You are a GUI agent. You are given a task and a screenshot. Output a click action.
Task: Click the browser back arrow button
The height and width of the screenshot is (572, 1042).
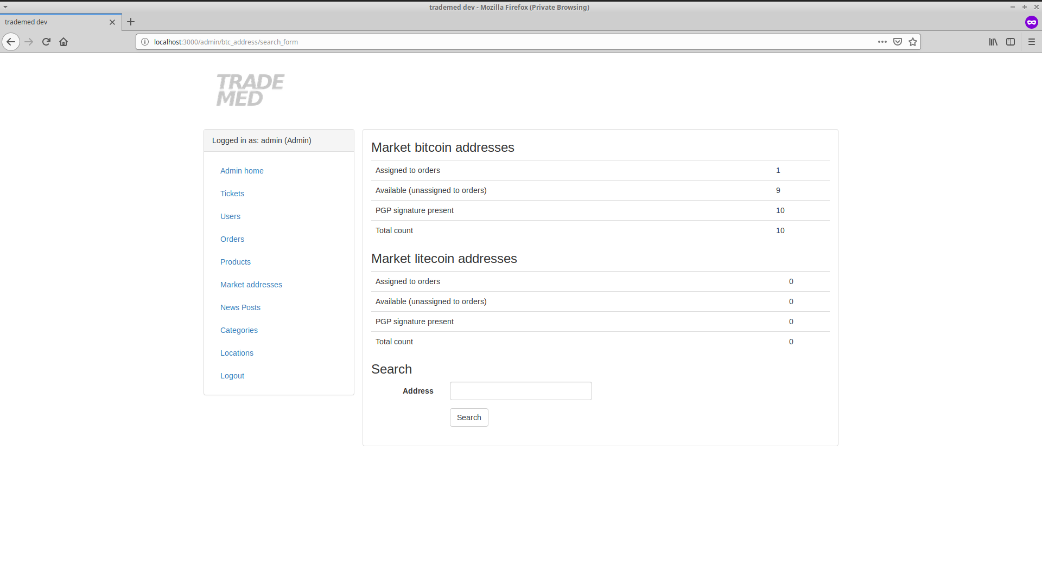[11, 42]
